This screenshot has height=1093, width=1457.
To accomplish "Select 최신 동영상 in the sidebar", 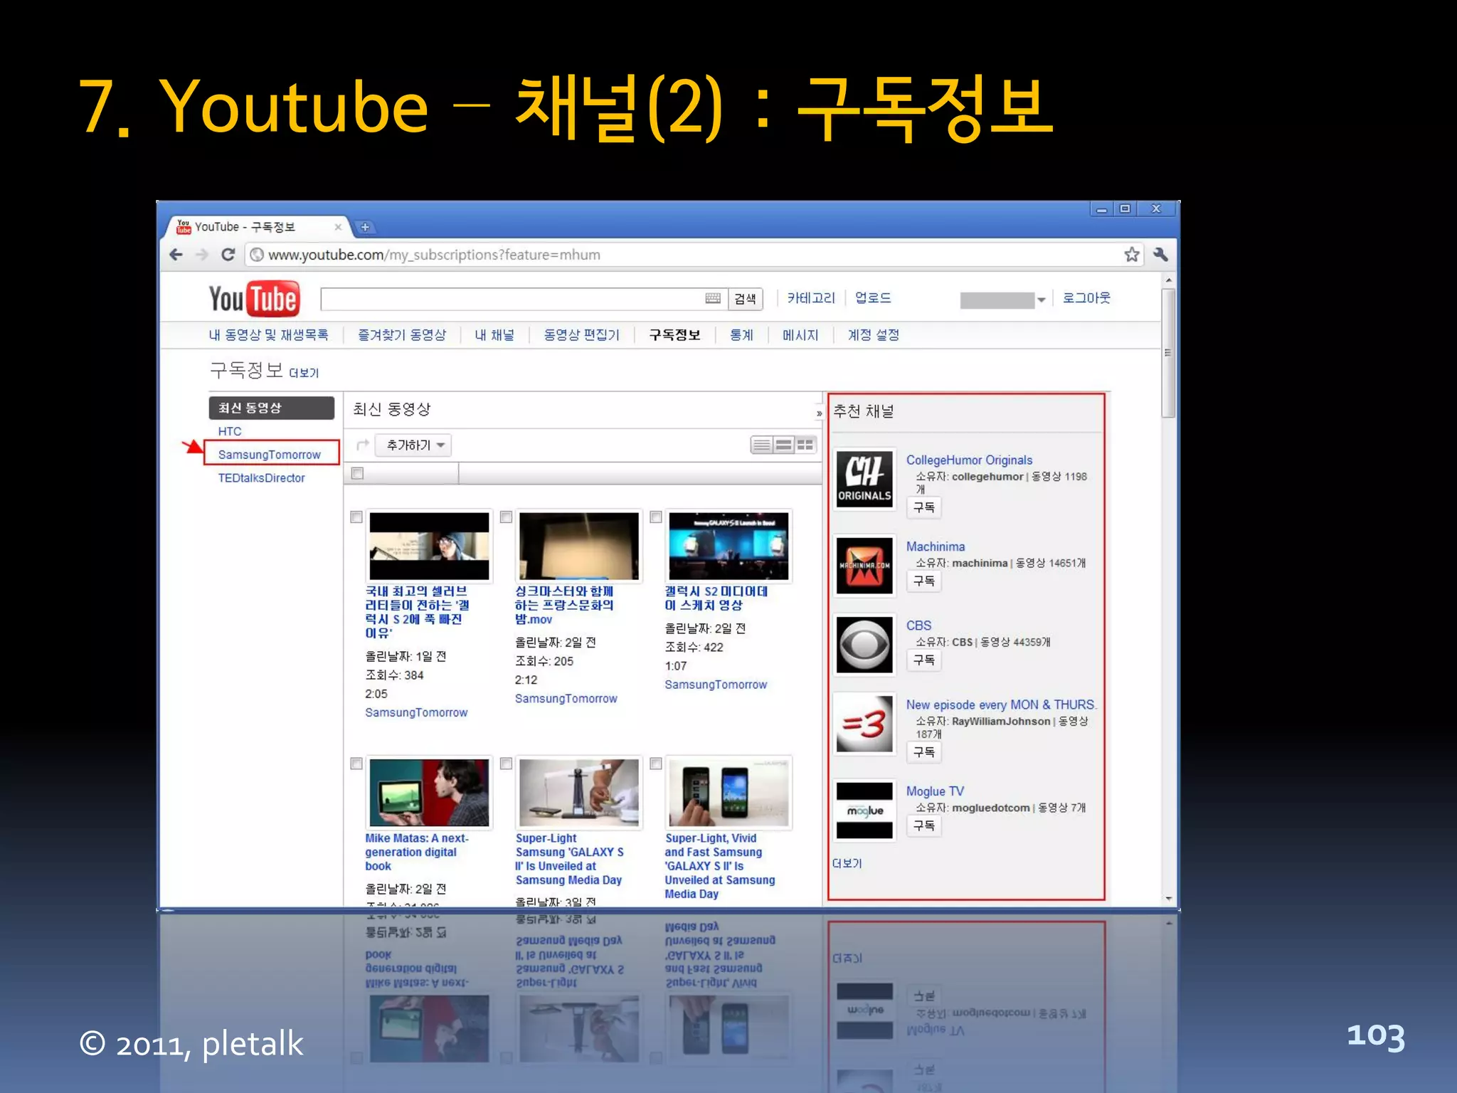I will [271, 408].
